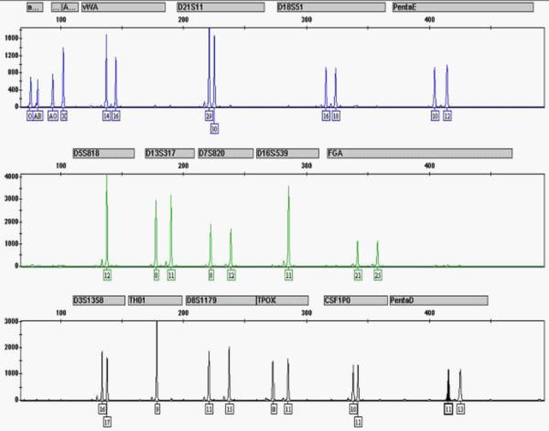549x431 pixels.
Task: Select the CSF1PO marker header
Action: pos(354,300)
